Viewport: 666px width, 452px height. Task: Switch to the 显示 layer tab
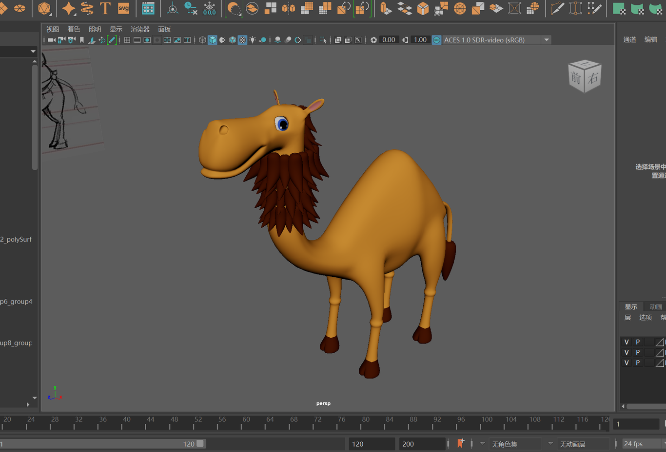click(x=631, y=307)
